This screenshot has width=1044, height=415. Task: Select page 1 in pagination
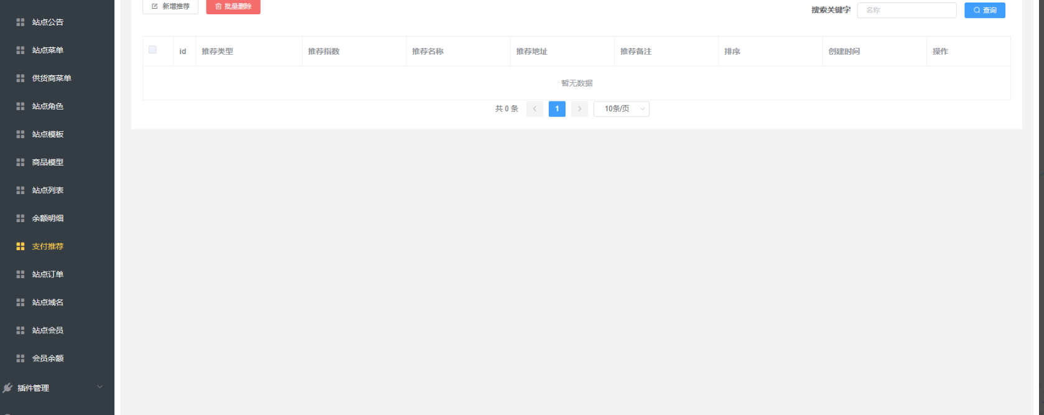click(x=557, y=109)
